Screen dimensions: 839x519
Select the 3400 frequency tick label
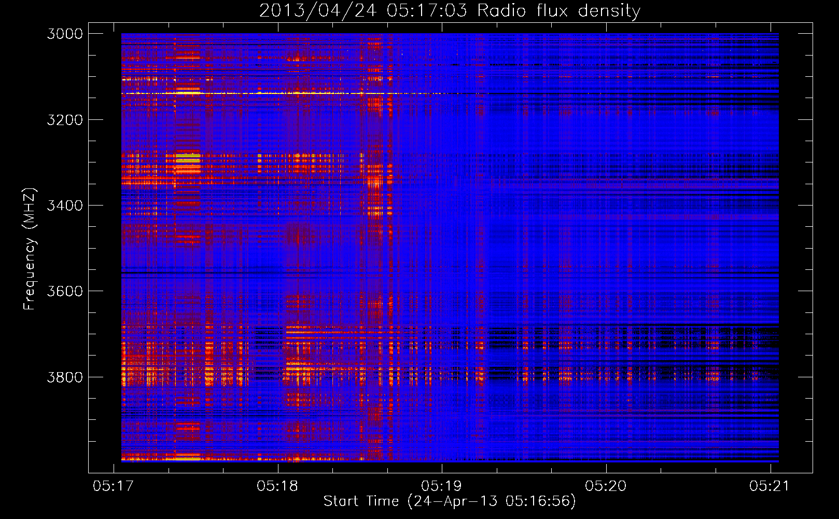pos(65,206)
